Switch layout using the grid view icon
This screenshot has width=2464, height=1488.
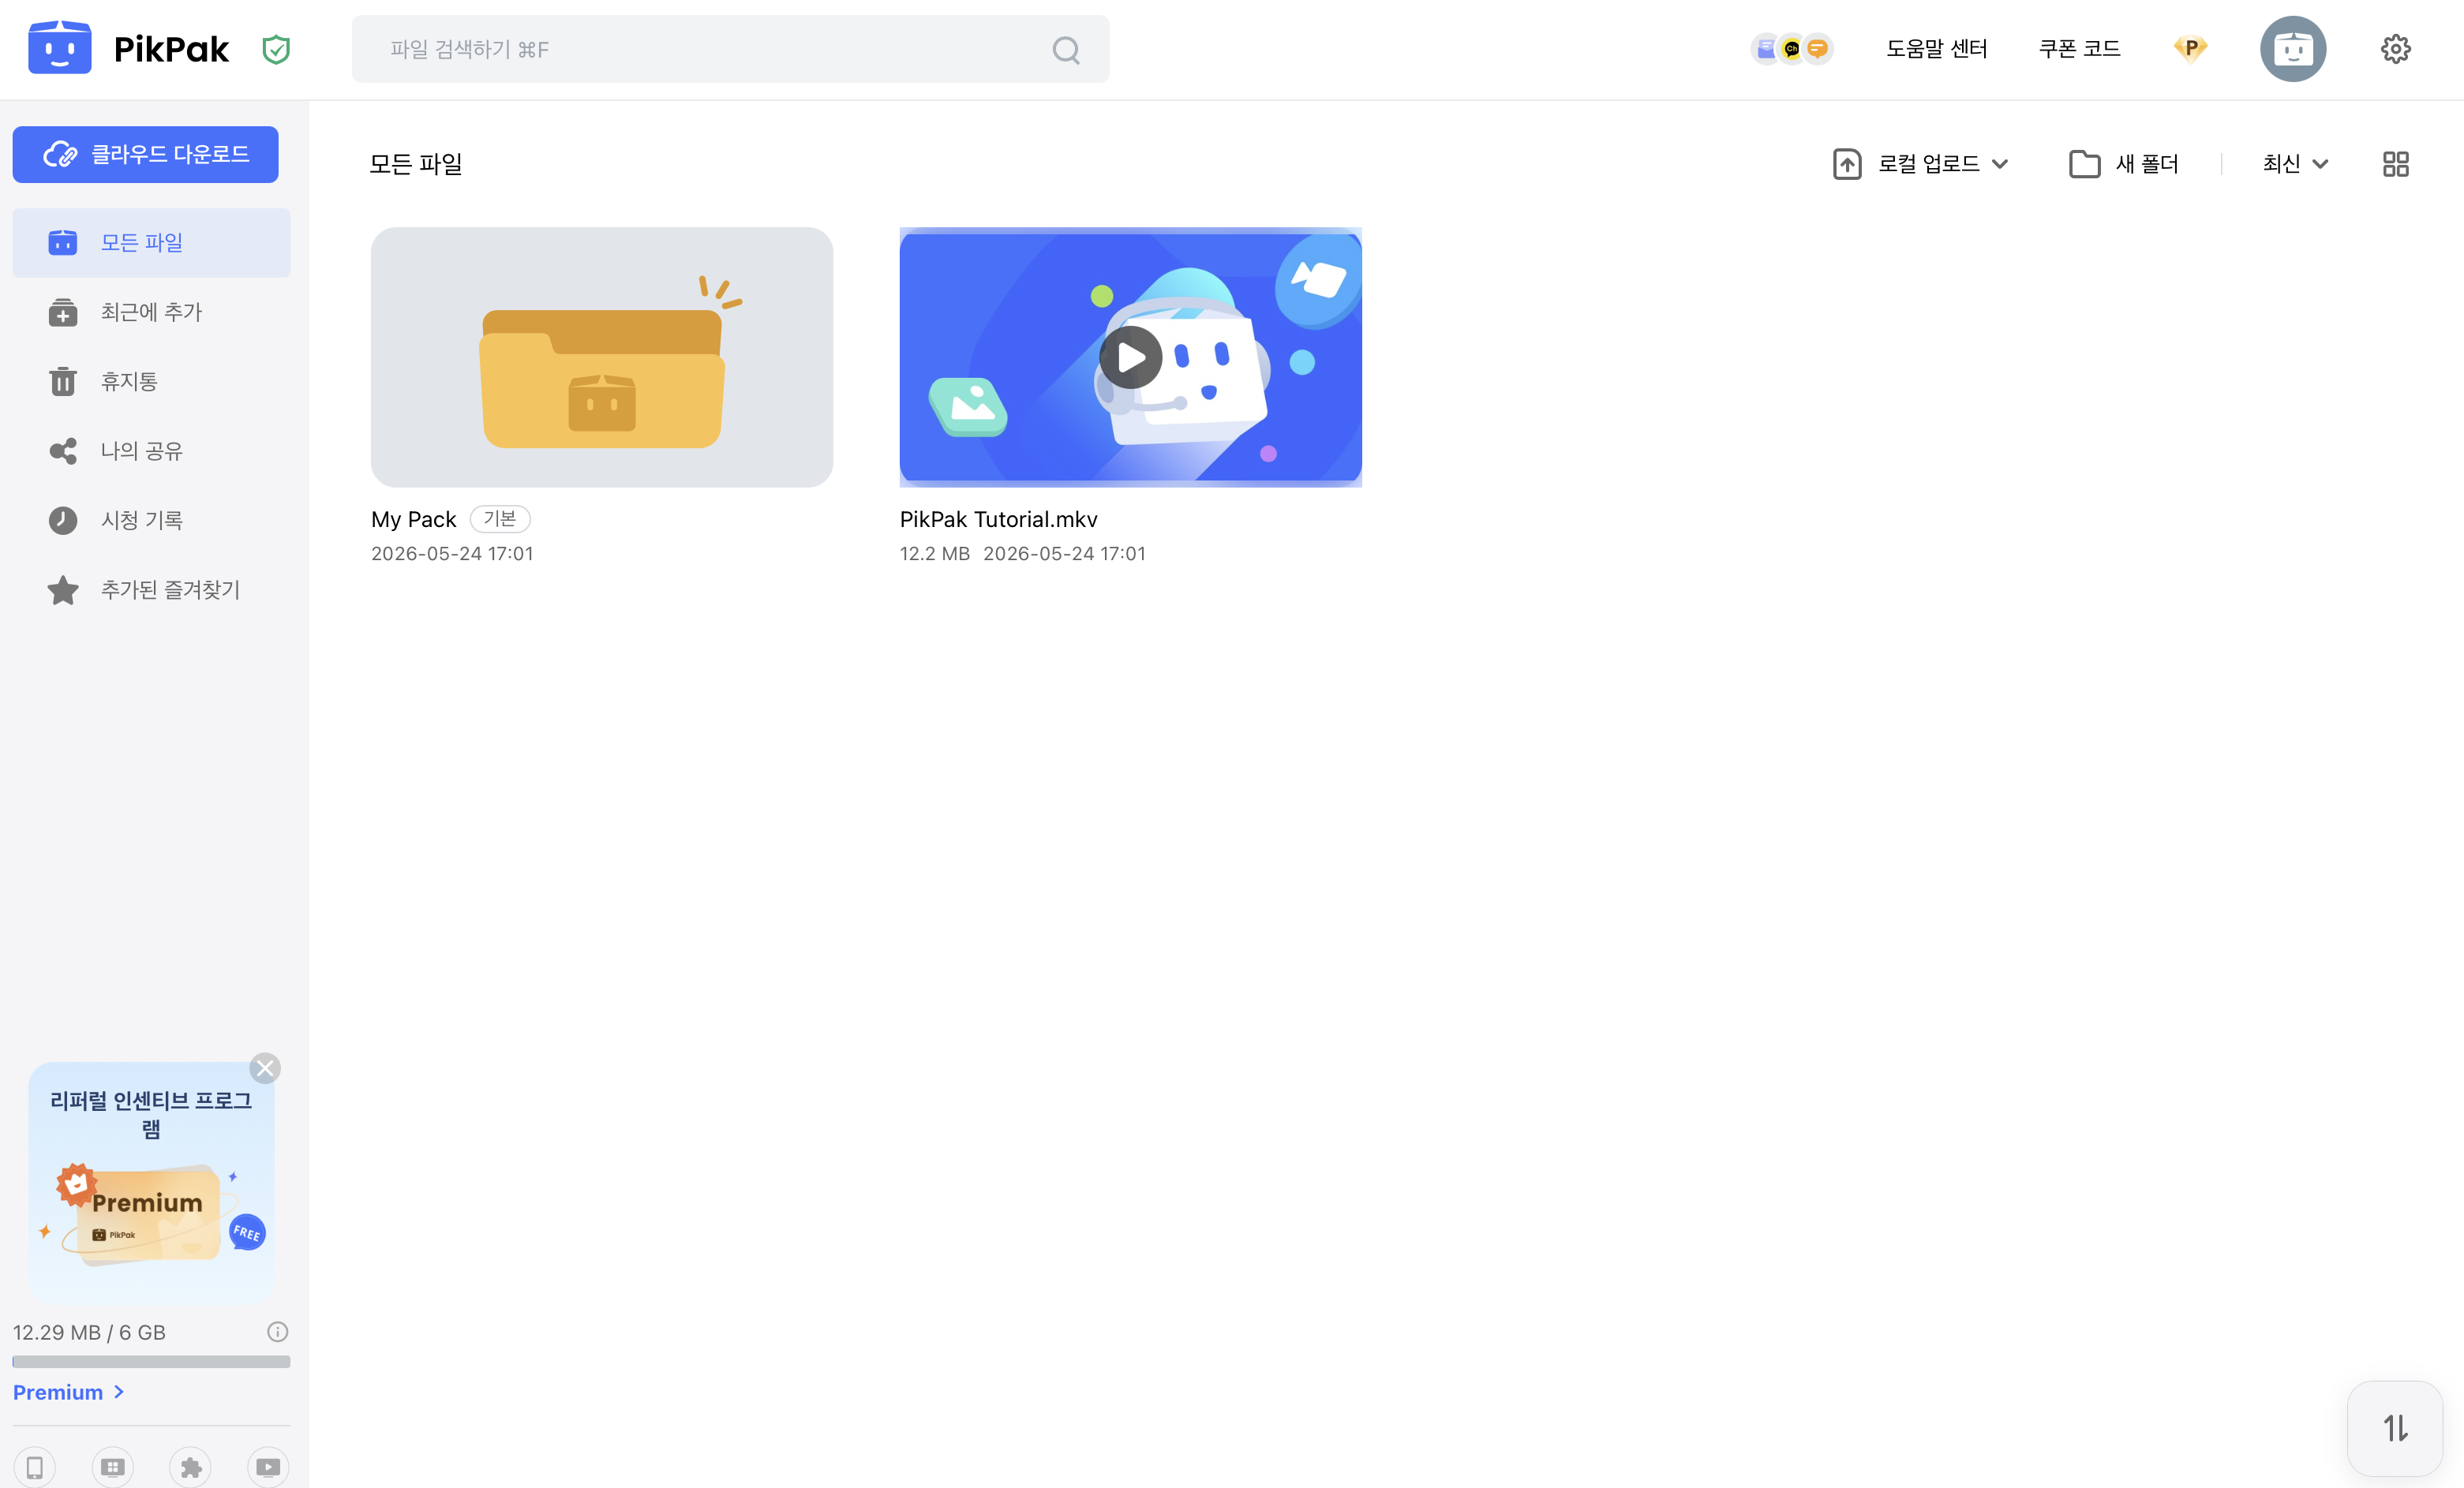coord(2395,164)
